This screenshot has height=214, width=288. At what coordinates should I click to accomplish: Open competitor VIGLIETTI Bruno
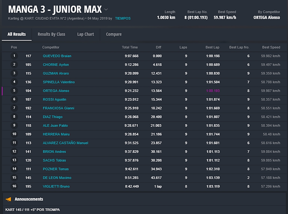pyautogui.click(x=56, y=186)
